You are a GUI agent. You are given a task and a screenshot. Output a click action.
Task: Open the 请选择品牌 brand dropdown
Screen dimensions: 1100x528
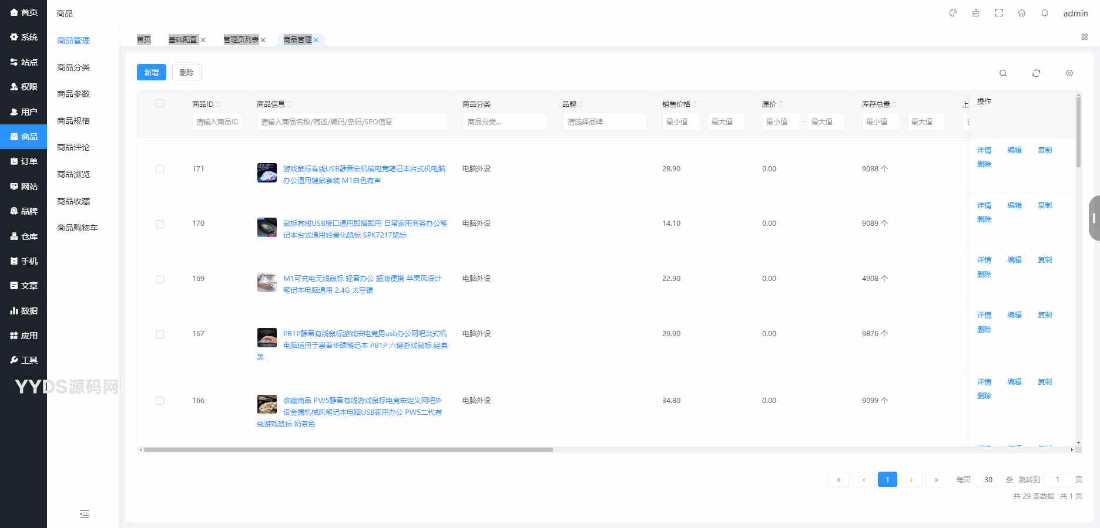pos(604,122)
